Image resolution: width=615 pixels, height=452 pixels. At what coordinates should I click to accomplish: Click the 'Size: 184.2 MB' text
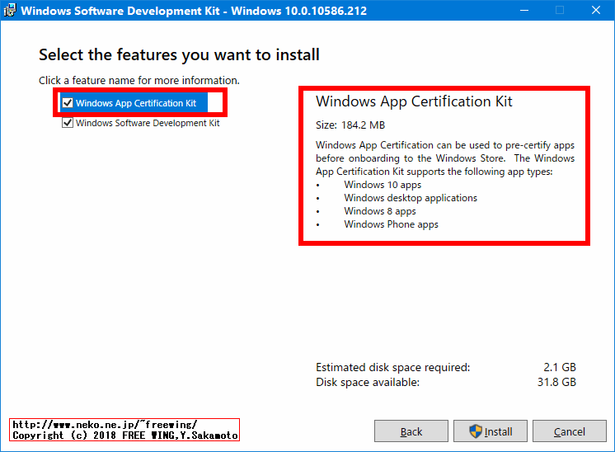350,125
